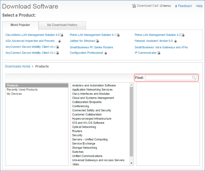Click inside the Find search field

pyautogui.click(x=171, y=78)
